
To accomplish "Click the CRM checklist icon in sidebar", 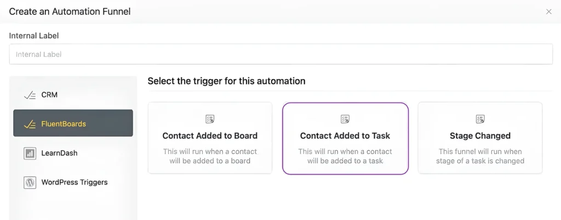I will click(30, 95).
